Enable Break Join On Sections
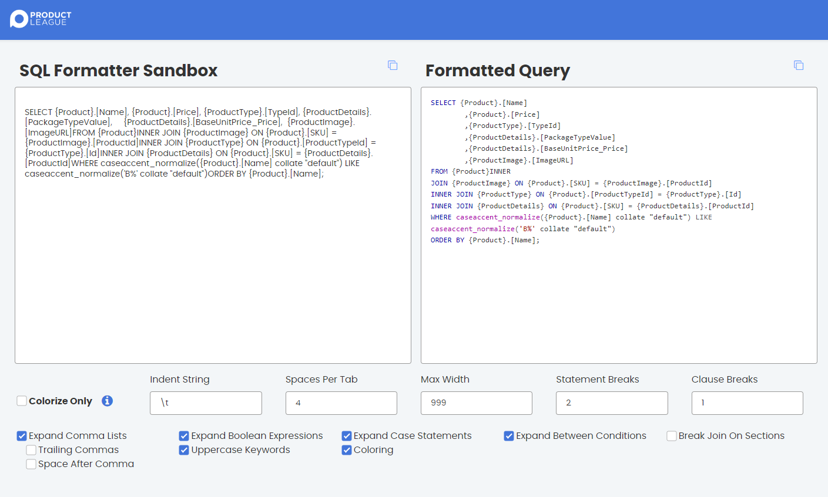The image size is (828, 497). (x=672, y=436)
